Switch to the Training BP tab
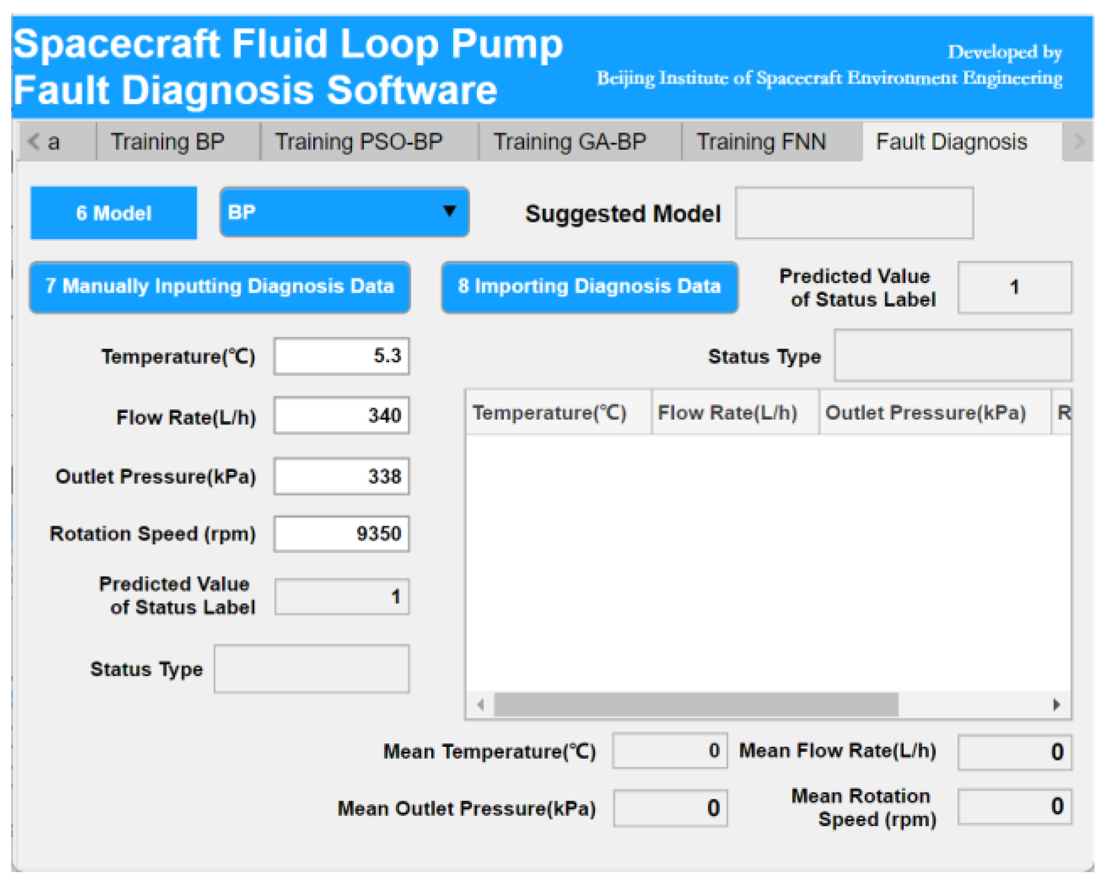This screenshot has width=1112, height=889. 167,142
